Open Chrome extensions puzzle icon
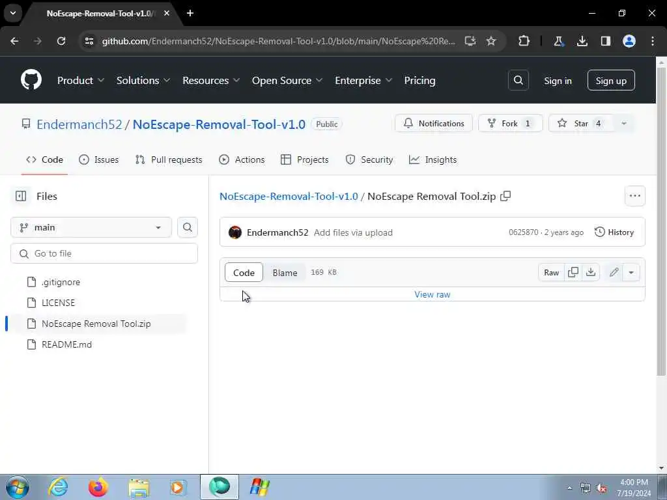Viewport: 667px width, 500px height. [x=524, y=41]
